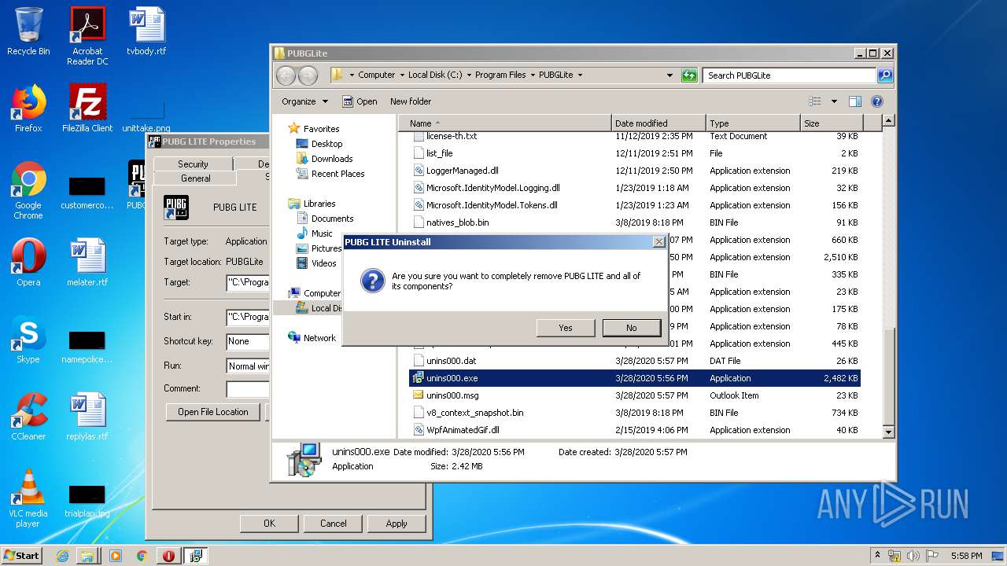This screenshot has height=566, width=1007.
Task: Refresh the PUBGLite folder view
Action: click(x=689, y=75)
